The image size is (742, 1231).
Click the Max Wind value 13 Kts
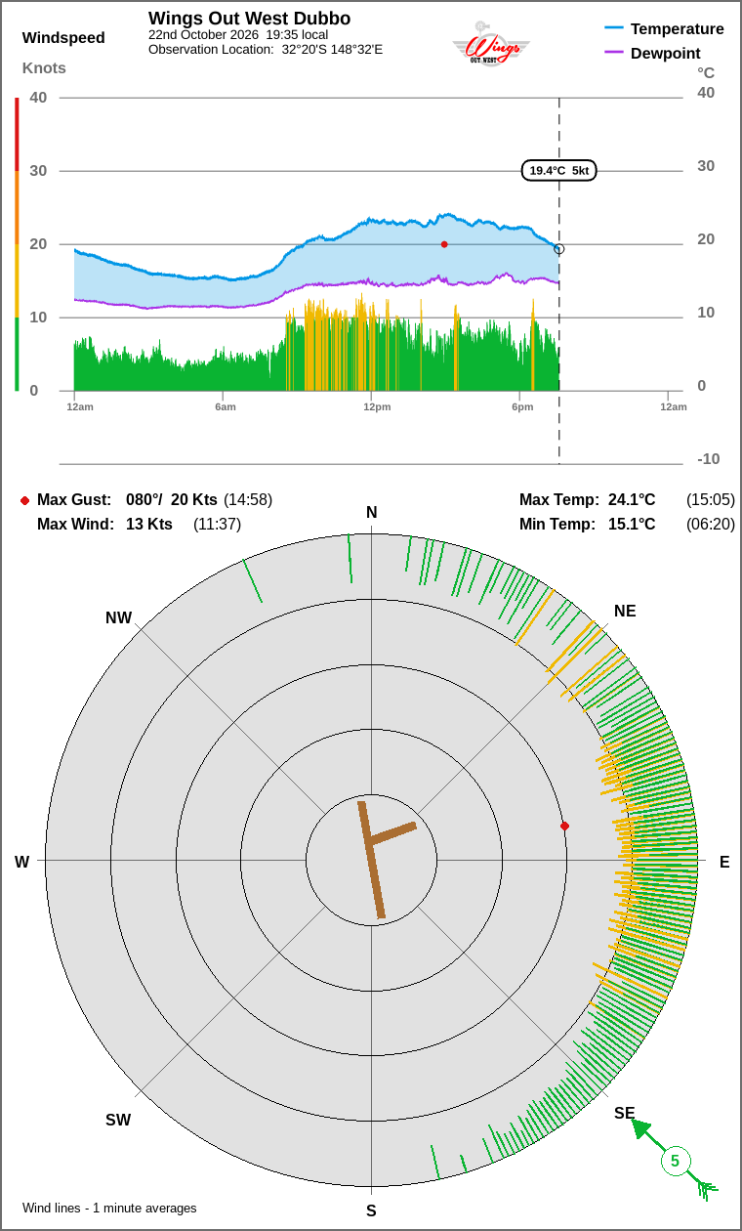149,525
